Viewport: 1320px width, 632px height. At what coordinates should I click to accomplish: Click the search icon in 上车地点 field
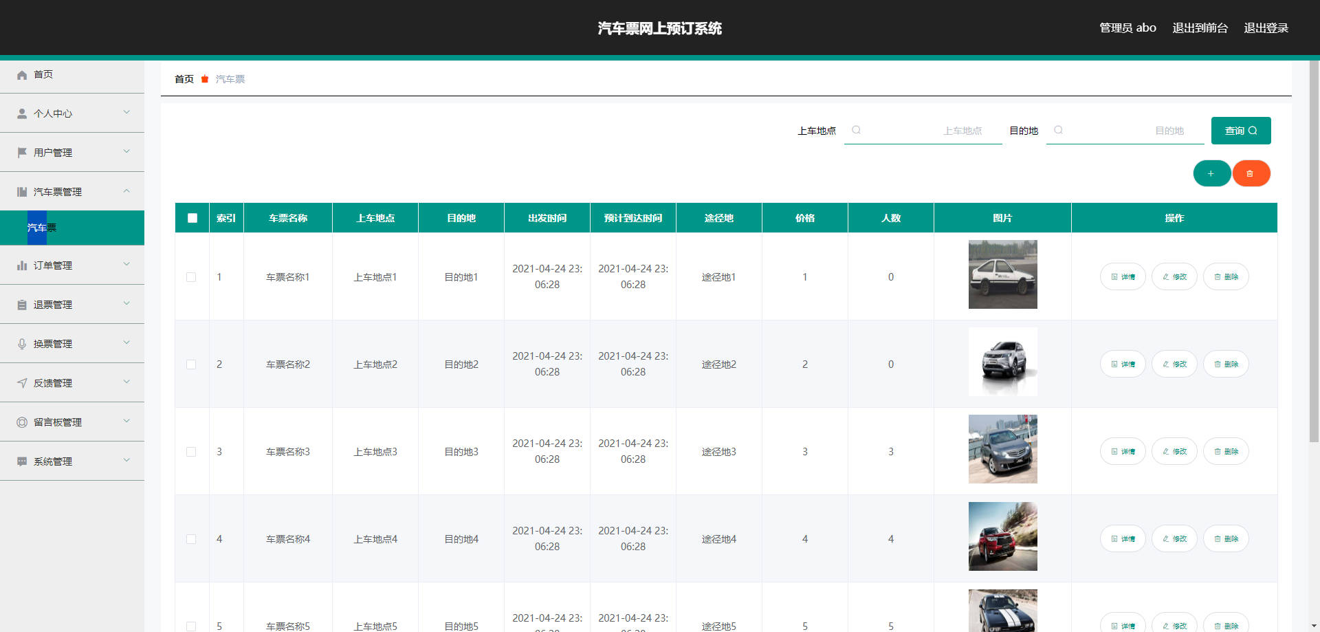point(856,130)
